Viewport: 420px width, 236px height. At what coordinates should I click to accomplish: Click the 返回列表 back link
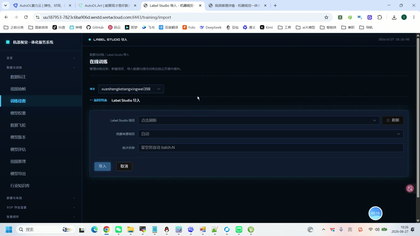[x=98, y=100]
